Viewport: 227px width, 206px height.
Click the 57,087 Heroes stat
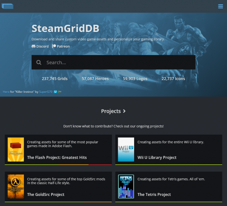point(95,78)
